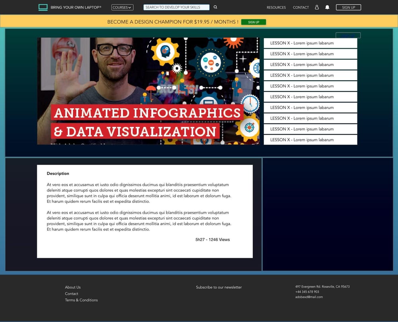Focus the 'Search to develop your skills' field
Image resolution: width=398 pixels, height=322 pixels.
click(x=176, y=7)
